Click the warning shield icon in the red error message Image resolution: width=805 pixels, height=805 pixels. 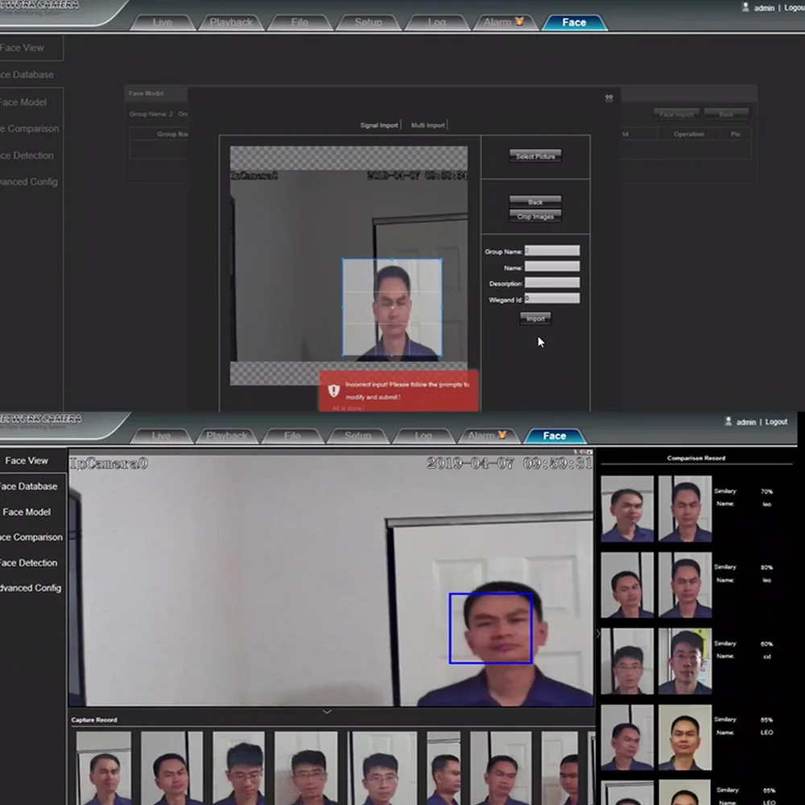[x=334, y=390]
